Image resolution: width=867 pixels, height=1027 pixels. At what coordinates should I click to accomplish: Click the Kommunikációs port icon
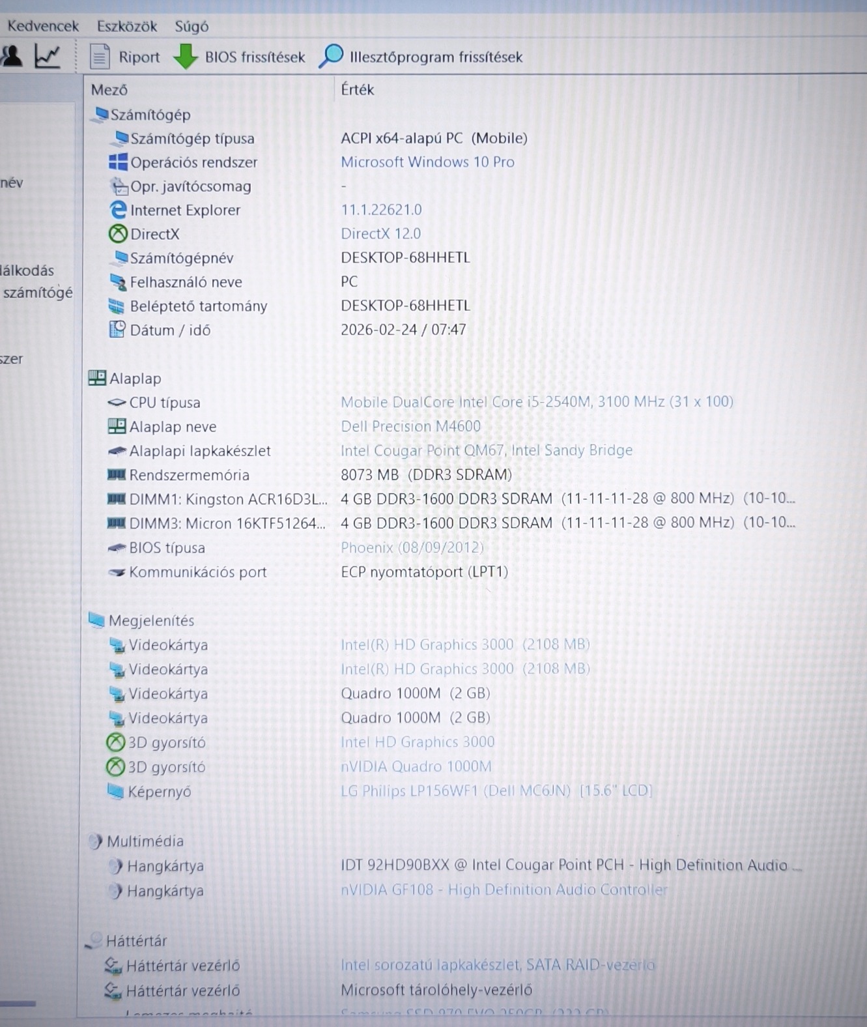(117, 572)
